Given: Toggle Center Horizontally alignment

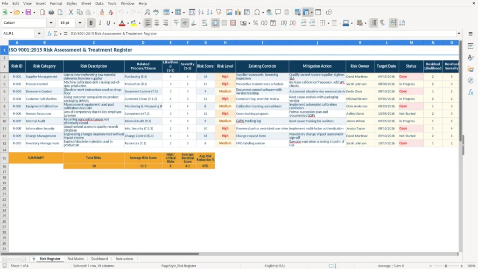Looking at the screenshot, I should (157, 23).
